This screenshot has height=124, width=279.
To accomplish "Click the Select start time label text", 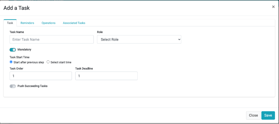I will [x=61, y=62].
